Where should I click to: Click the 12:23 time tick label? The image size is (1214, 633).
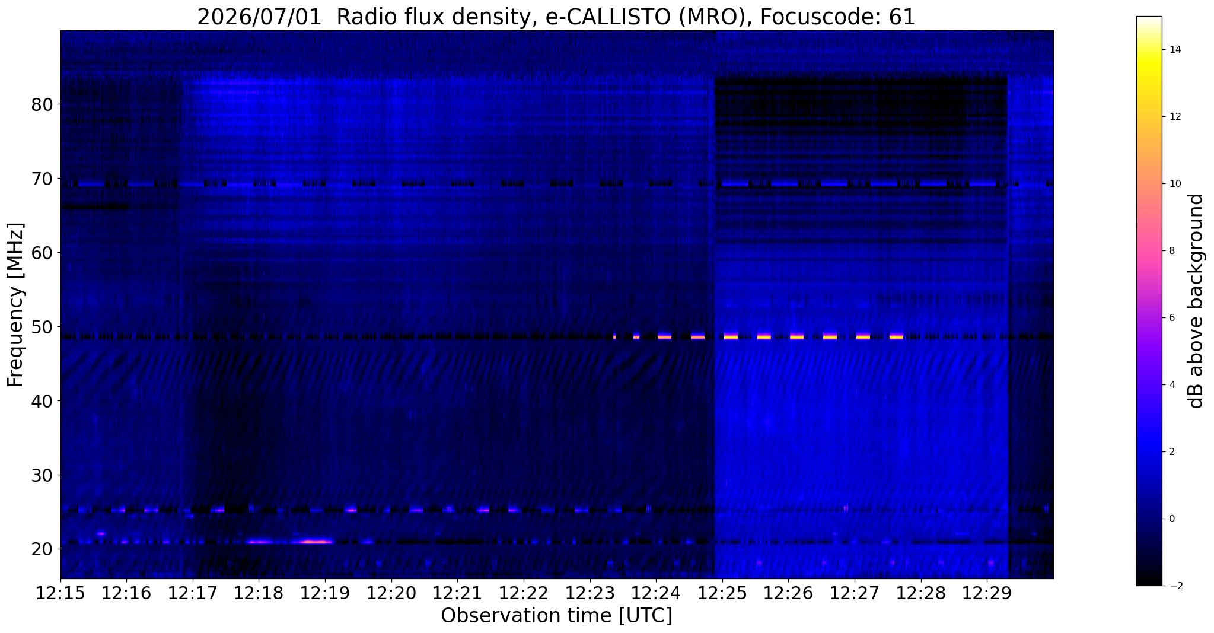click(590, 593)
